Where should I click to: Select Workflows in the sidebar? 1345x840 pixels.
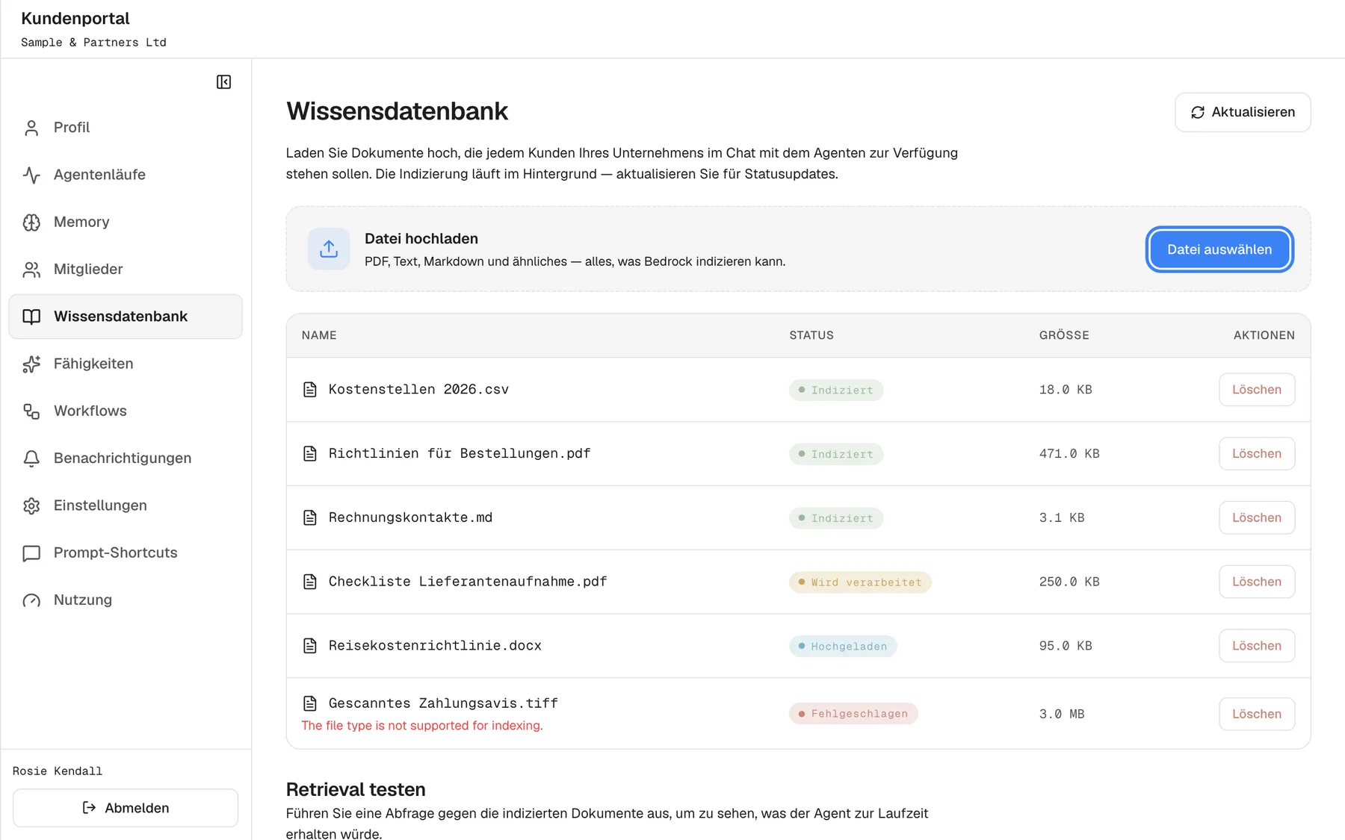[x=126, y=411]
